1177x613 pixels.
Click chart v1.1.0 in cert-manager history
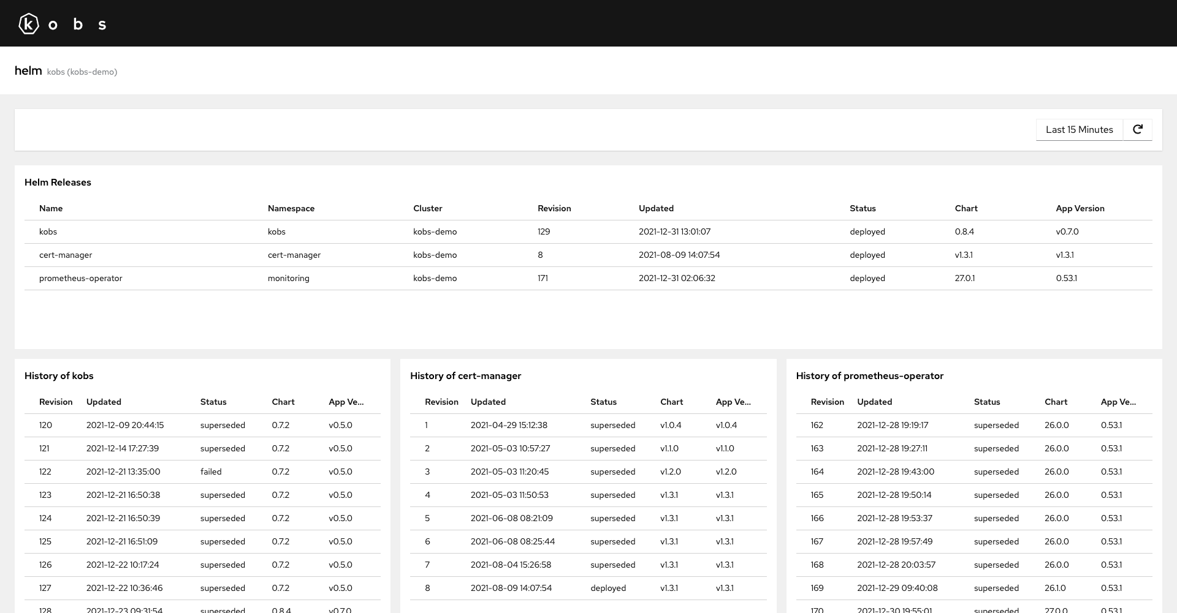tap(669, 448)
